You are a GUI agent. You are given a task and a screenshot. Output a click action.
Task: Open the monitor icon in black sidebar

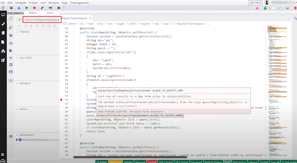3,15
